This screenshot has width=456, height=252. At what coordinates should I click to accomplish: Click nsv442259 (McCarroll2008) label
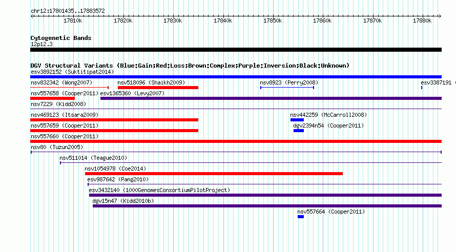[x=328, y=115]
